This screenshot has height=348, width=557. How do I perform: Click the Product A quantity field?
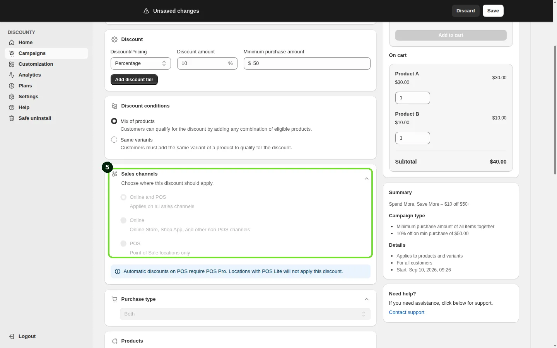413,98
